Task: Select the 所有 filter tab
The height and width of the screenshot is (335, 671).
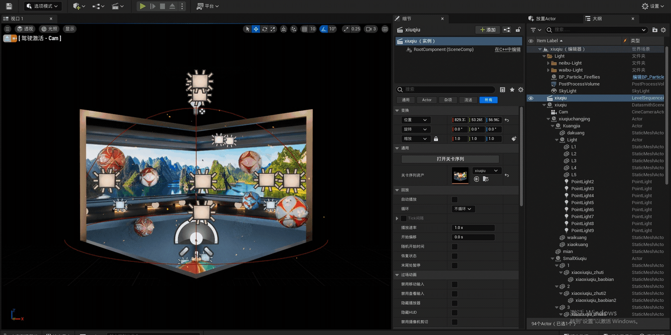Action: click(x=488, y=100)
